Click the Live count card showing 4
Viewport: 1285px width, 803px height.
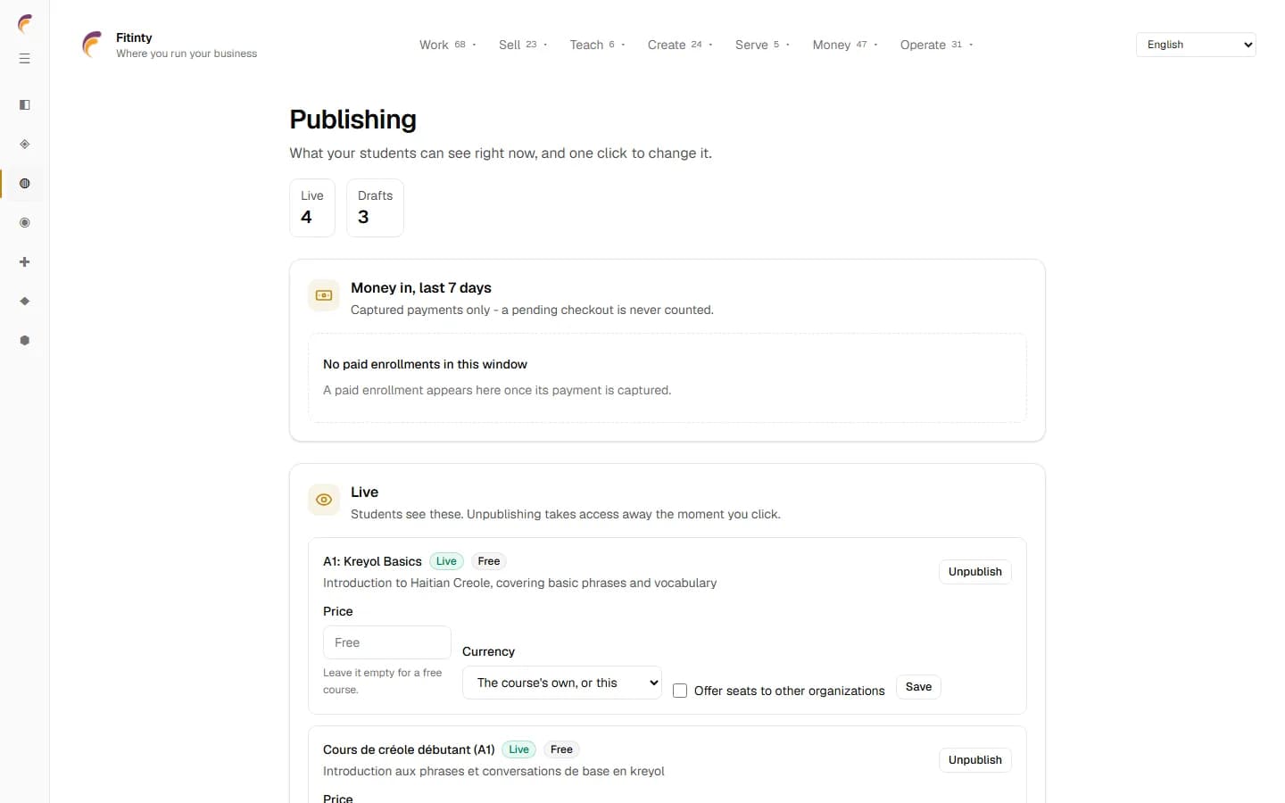coord(312,208)
